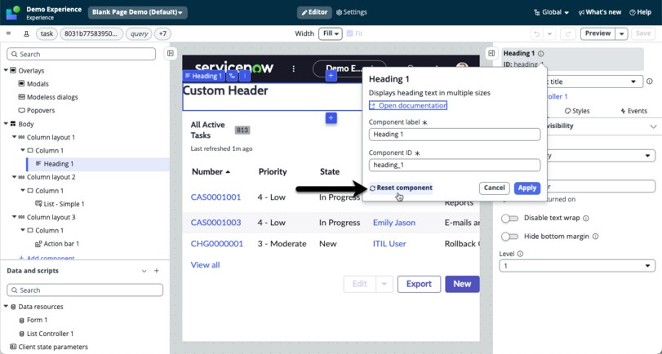
Task: Click the Number column sort arrow
Action: point(228,172)
